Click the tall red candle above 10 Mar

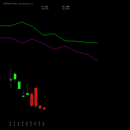click(x=32, y=100)
